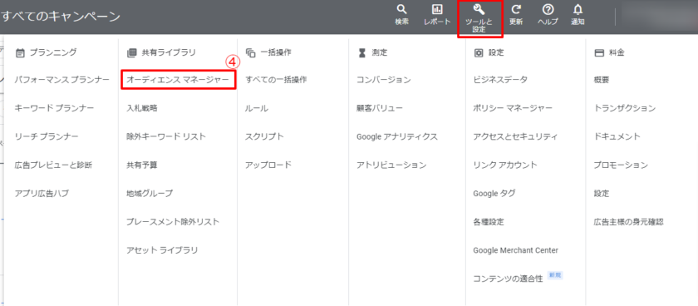The width and height of the screenshot is (698, 306).
Task: Open リンク アカウント
Action: click(x=505, y=165)
